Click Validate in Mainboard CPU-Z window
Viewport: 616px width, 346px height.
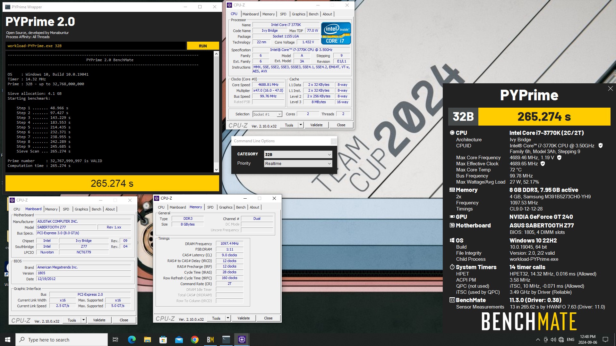pyautogui.click(x=99, y=320)
